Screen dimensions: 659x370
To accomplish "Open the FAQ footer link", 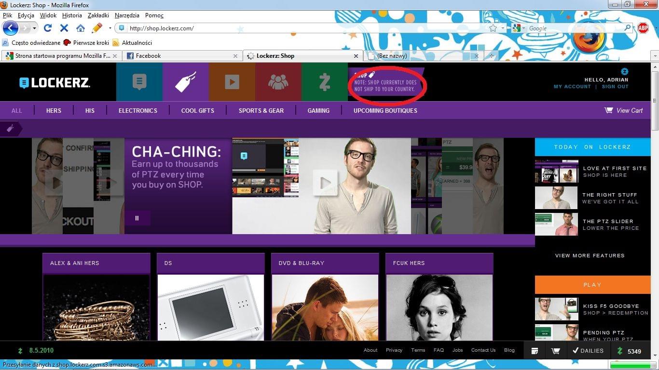I will [439, 350].
